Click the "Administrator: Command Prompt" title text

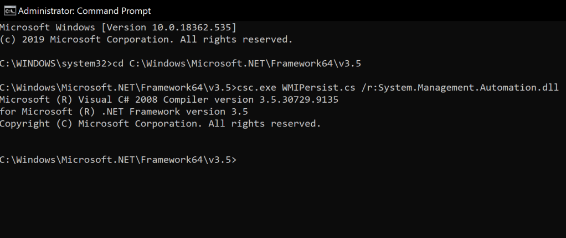tap(84, 11)
